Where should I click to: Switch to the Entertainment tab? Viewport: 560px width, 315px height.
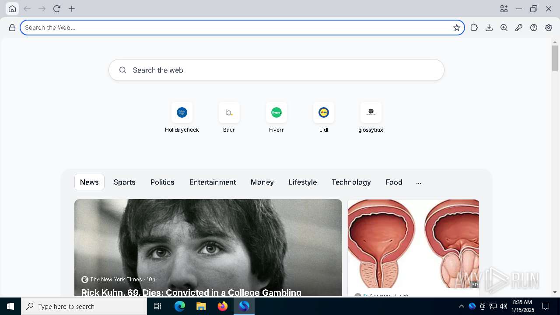coord(213,182)
